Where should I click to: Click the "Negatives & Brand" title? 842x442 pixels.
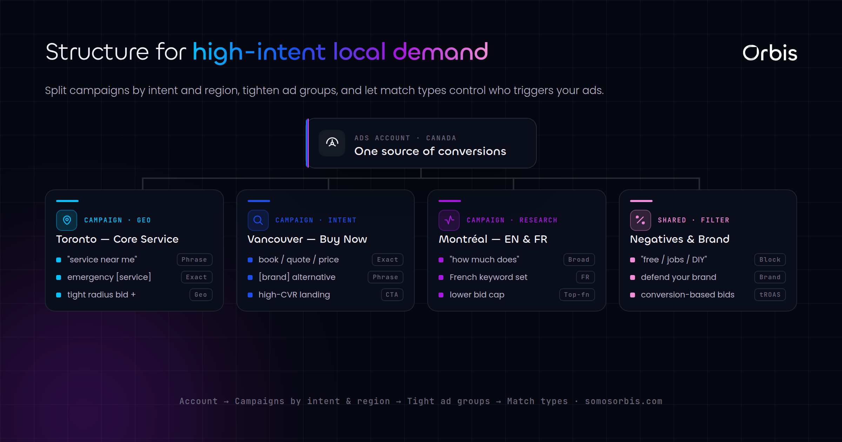[x=680, y=239]
